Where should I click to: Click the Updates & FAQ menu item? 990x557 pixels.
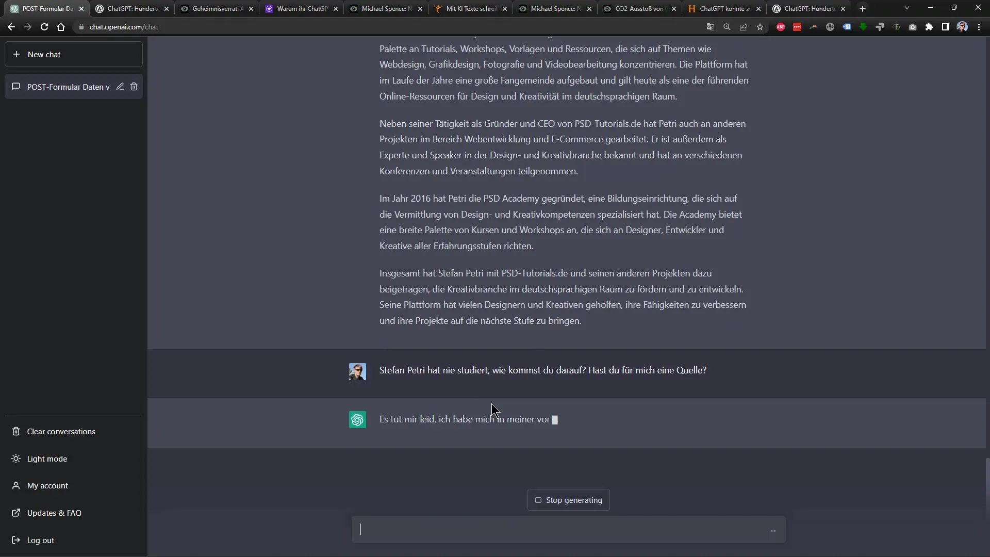click(54, 513)
